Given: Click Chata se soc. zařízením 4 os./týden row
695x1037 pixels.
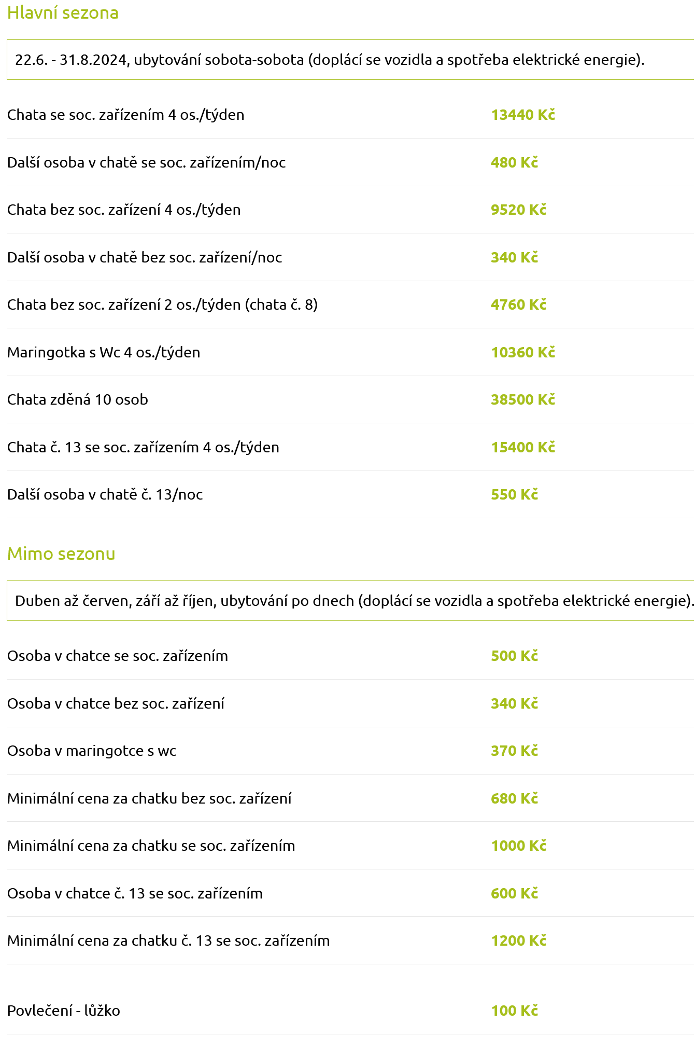Looking at the screenshot, I should tap(350, 115).
